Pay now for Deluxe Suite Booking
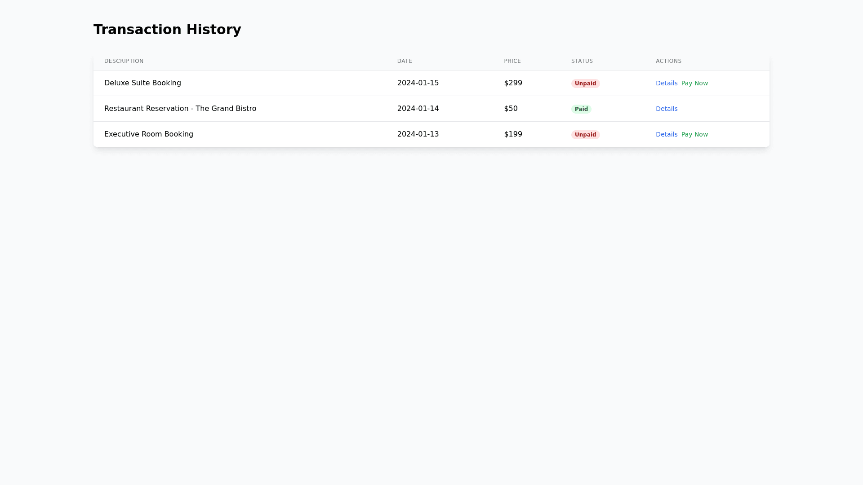The width and height of the screenshot is (863, 485). click(x=694, y=83)
